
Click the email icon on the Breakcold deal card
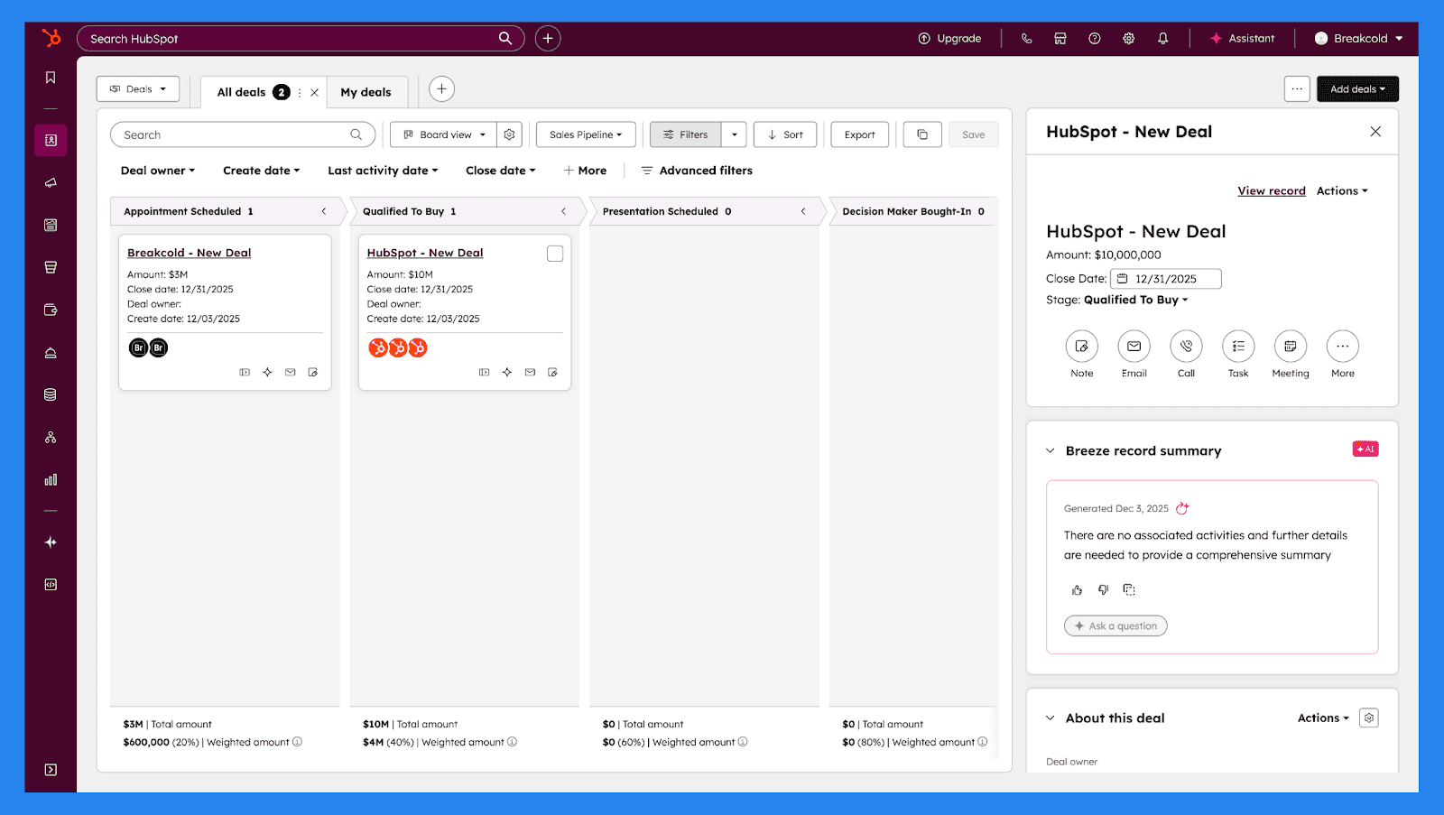[x=290, y=372]
